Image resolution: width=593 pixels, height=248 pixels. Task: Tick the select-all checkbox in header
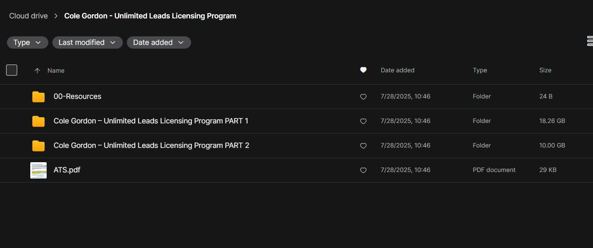coord(12,70)
